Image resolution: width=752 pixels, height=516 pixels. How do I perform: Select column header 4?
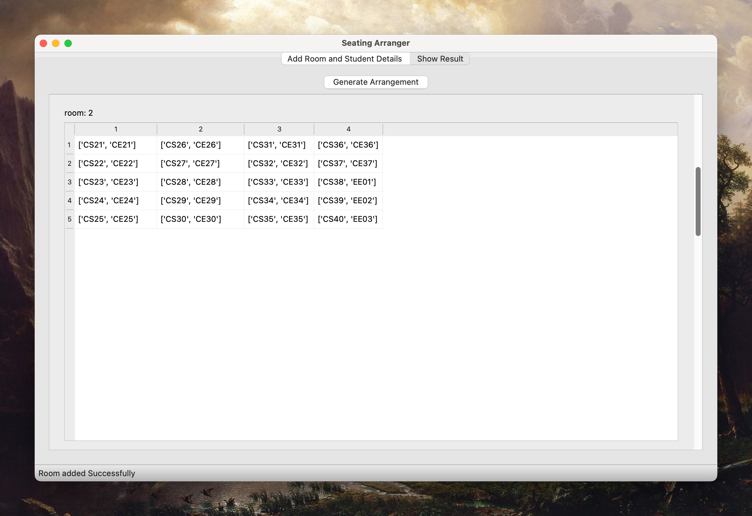coord(348,129)
